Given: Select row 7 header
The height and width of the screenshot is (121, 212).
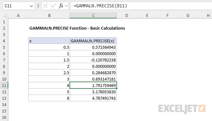Looking at the screenshot, I should pos(4,60).
